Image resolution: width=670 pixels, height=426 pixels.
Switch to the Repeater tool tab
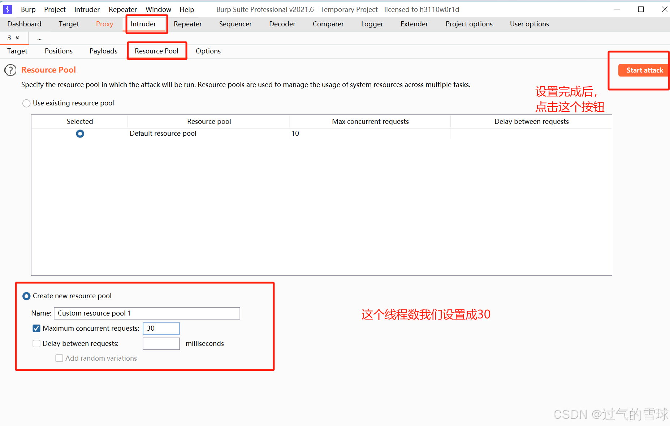click(187, 24)
